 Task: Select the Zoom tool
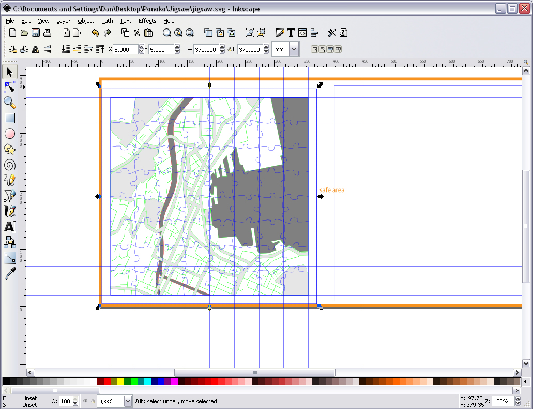pyautogui.click(x=9, y=103)
